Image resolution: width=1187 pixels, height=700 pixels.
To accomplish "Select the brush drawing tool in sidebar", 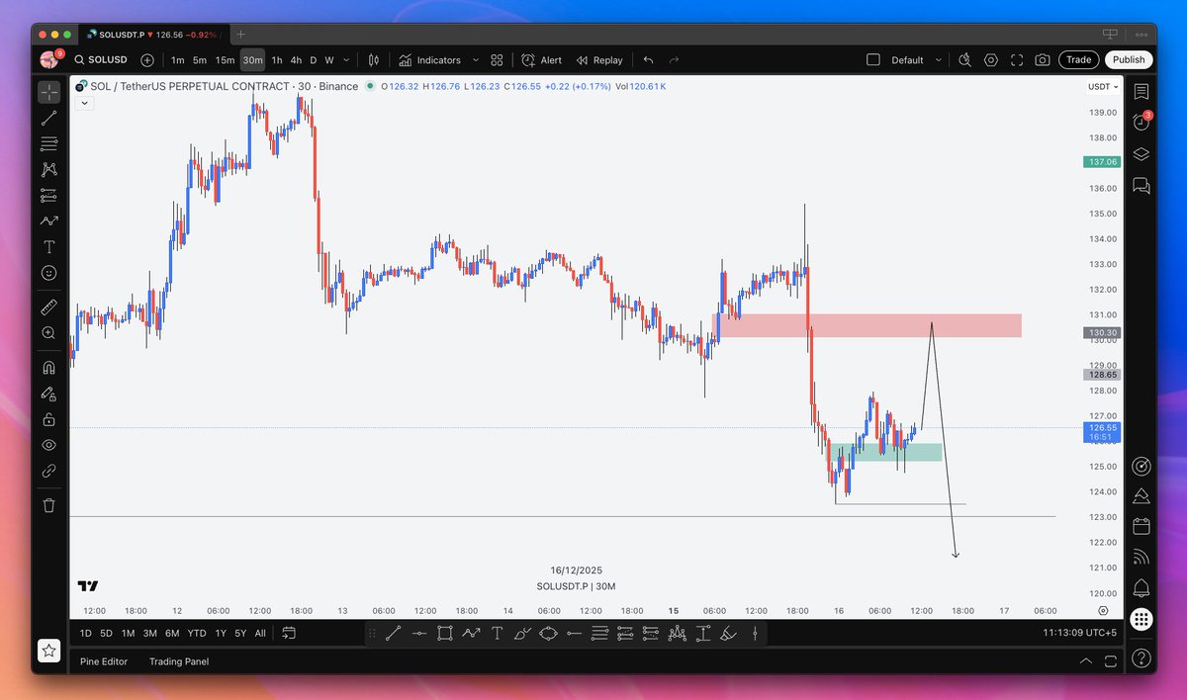I will [x=49, y=221].
